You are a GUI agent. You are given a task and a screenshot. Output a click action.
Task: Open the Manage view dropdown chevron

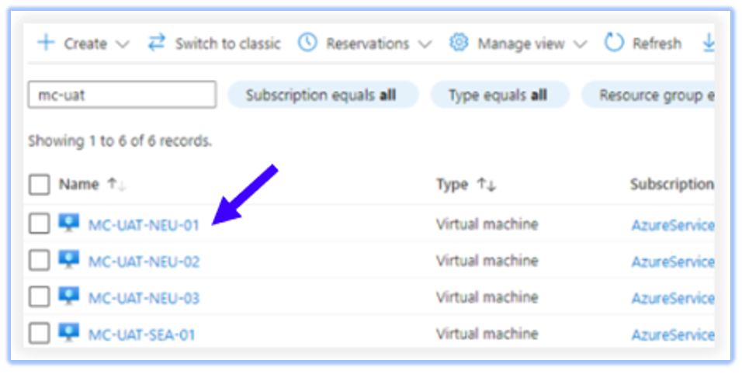[x=580, y=44]
